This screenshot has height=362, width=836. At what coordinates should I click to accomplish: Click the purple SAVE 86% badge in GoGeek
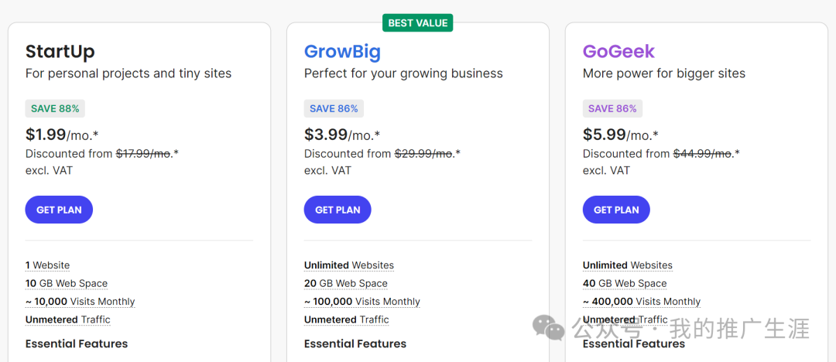612,108
